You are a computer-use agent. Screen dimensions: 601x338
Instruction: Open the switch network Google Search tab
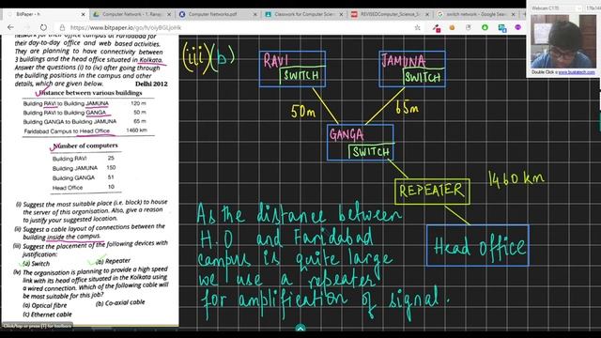476,14
